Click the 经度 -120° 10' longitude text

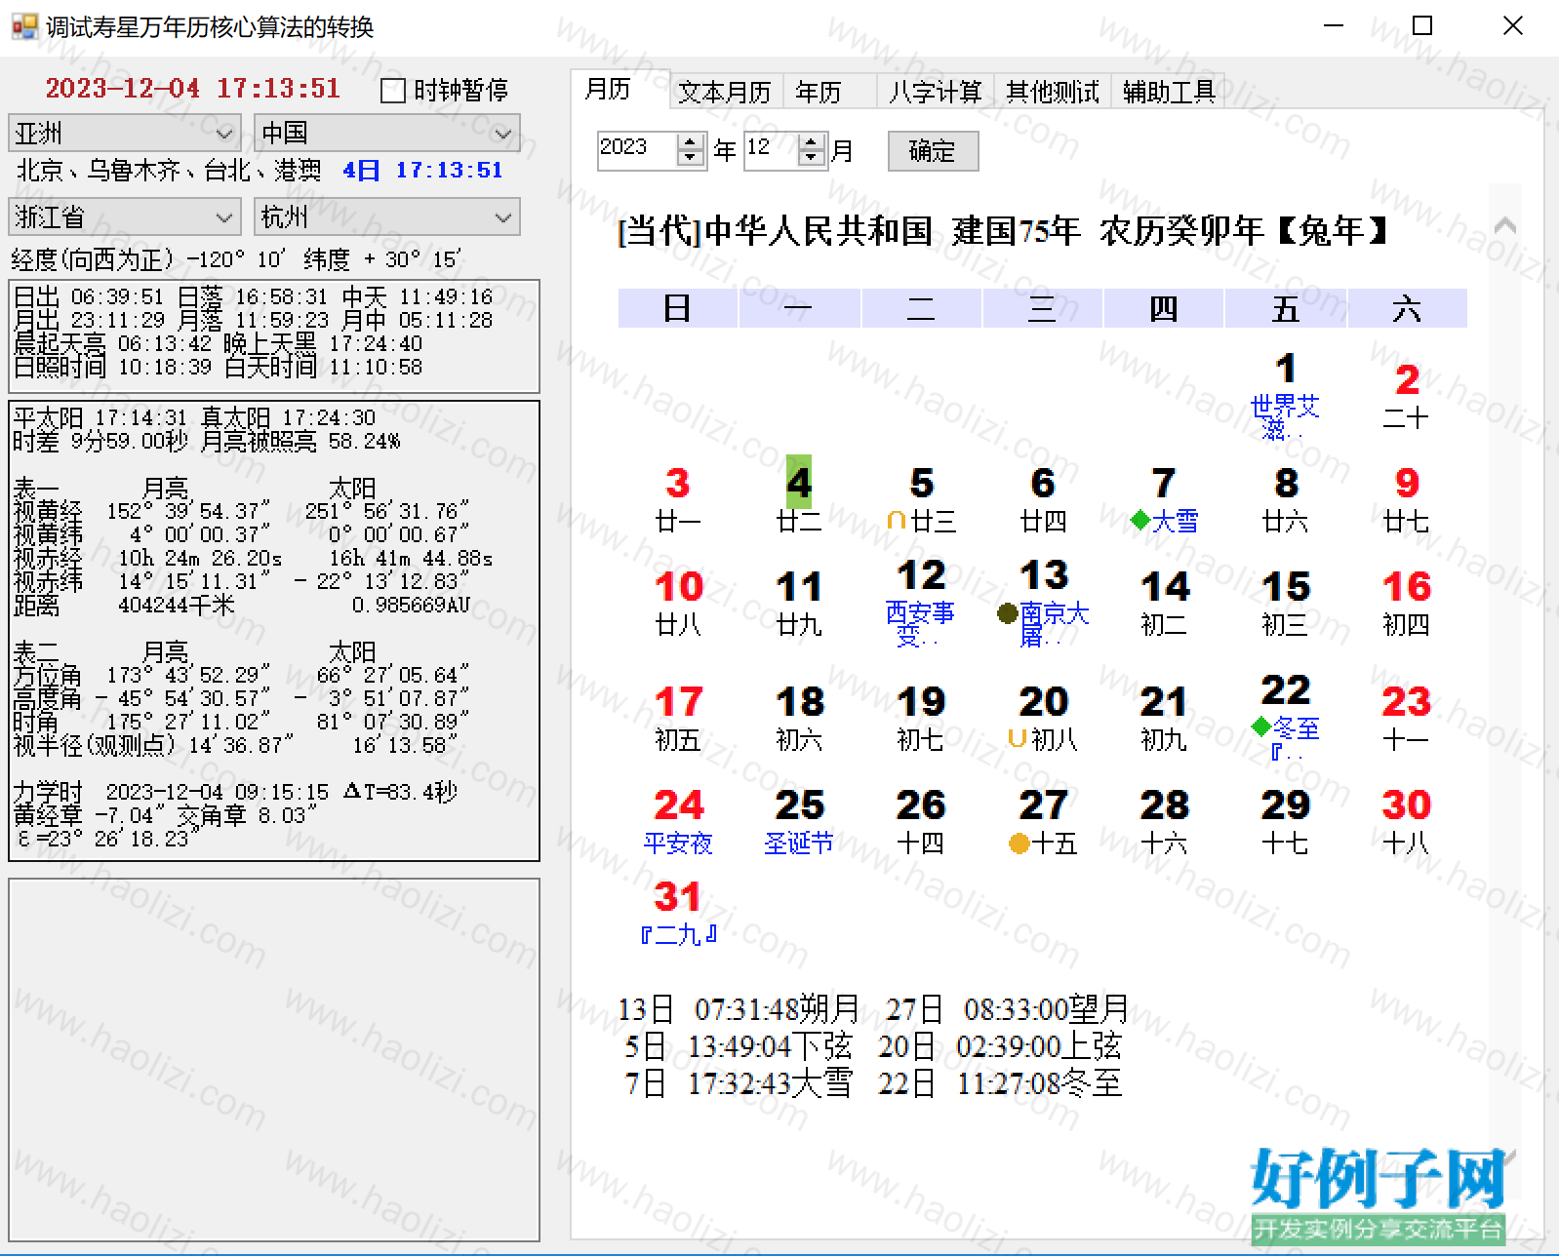[x=150, y=259]
